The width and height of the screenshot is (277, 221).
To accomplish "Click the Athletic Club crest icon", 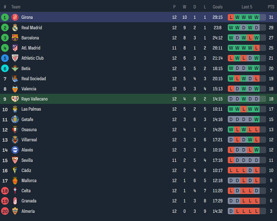I will [15, 58].
